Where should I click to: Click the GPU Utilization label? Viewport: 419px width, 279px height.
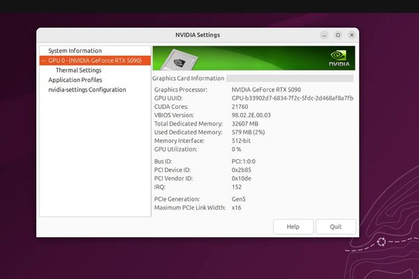pyautogui.click(x=175, y=149)
